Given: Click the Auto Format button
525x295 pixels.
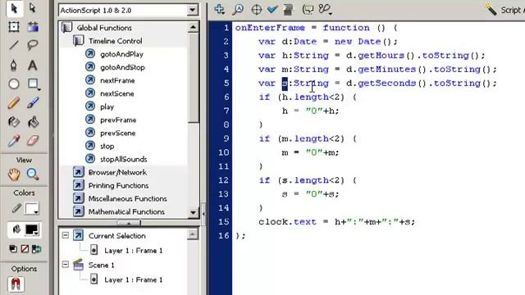Looking at the screenshot, I should point(288,9).
